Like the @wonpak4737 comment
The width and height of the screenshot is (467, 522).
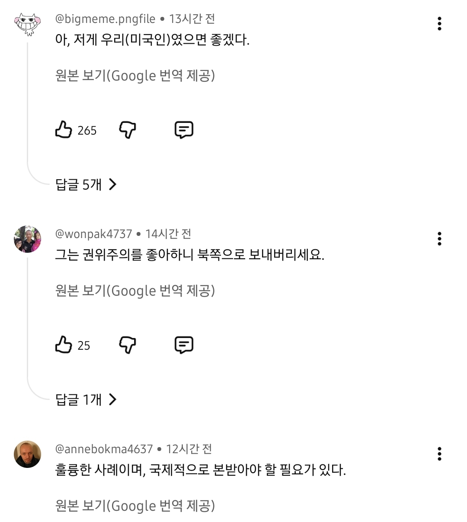pos(64,345)
